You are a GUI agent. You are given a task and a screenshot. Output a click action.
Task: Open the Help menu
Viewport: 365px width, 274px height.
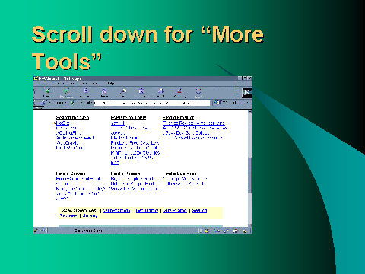point(111,83)
